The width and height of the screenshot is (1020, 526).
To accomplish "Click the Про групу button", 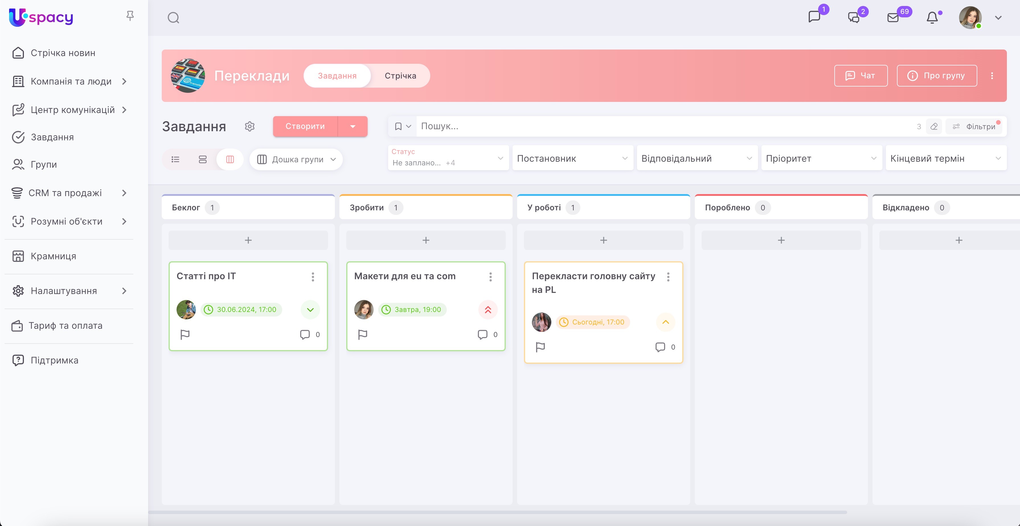I will (937, 76).
